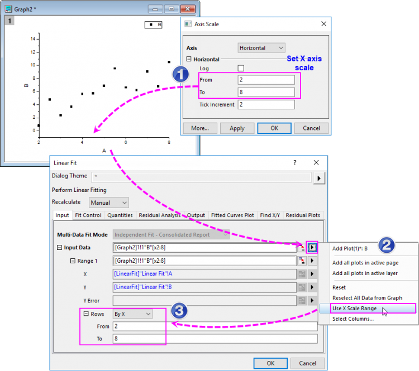The width and height of the screenshot is (419, 371).
Task: Click the Y Error flyout arrow
Action: 312,301
